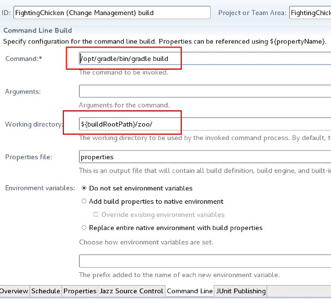Click the 'Environment variables:' label
331x299 pixels.
(40, 188)
